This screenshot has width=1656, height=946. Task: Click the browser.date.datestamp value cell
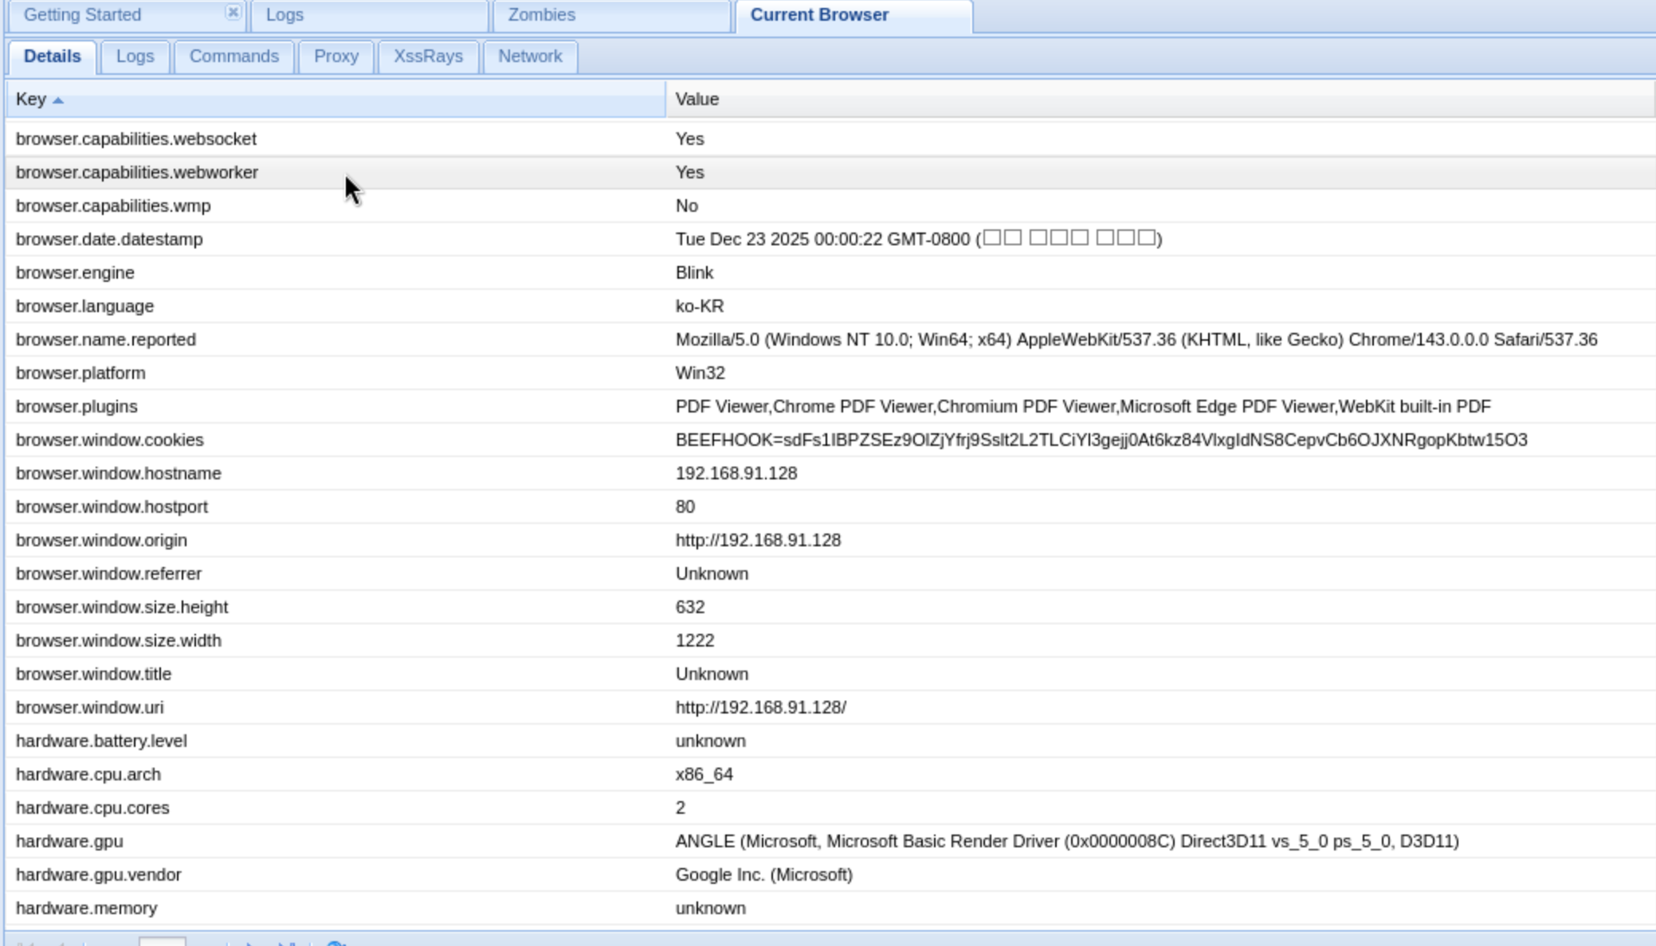pyautogui.click(x=918, y=240)
